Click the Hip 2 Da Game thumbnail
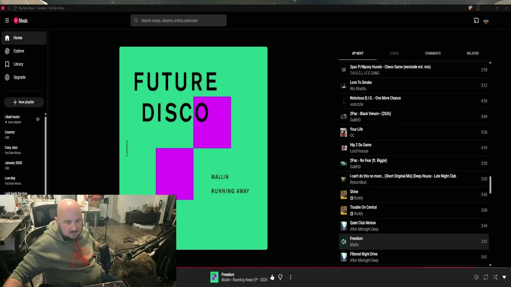This screenshot has height=287, width=511. [x=344, y=148]
